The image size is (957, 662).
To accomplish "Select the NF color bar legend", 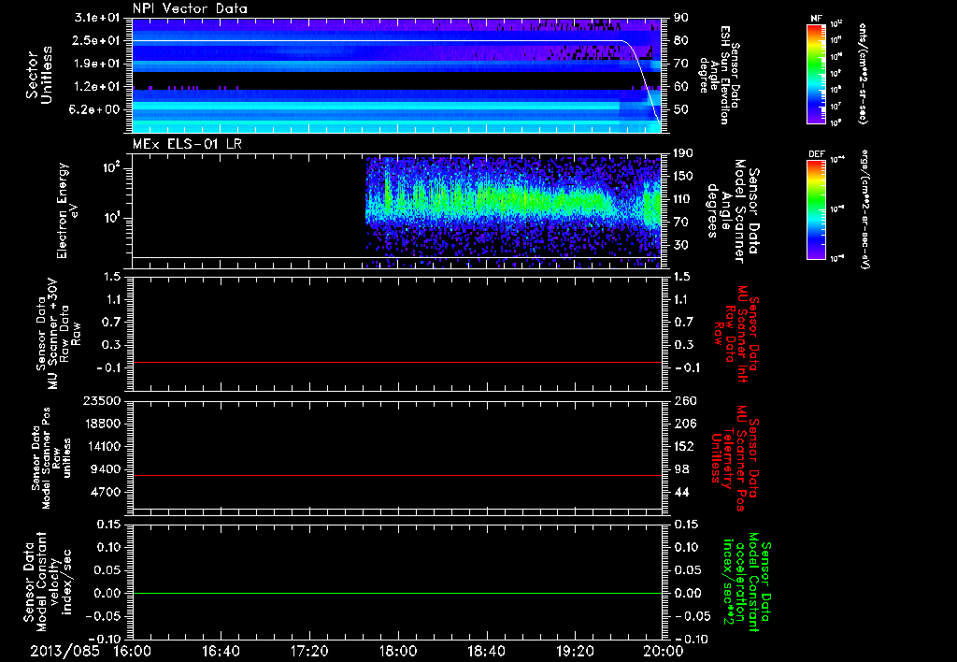I will 817,73.
